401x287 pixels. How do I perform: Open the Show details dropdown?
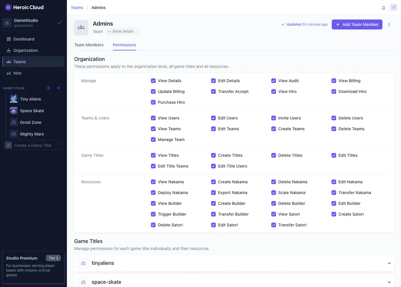pyautogui.click(x=122, y=31)
